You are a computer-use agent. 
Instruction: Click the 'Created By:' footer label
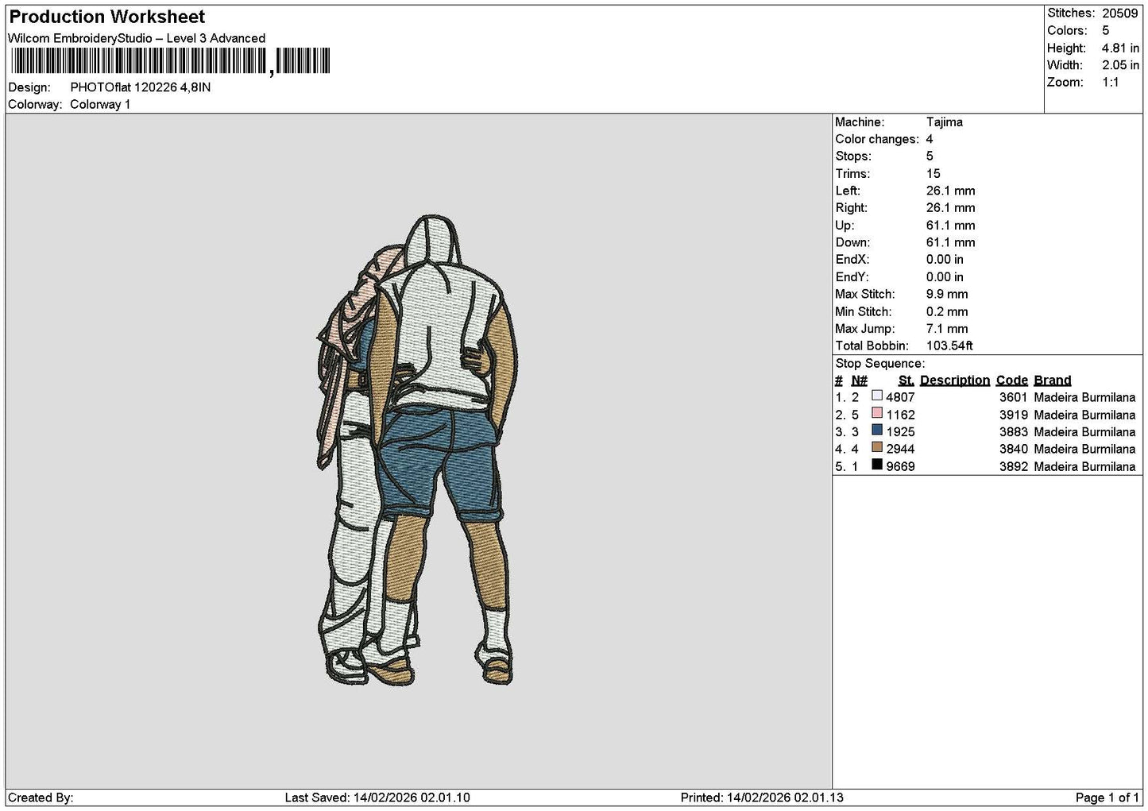(x=41, y=797)
